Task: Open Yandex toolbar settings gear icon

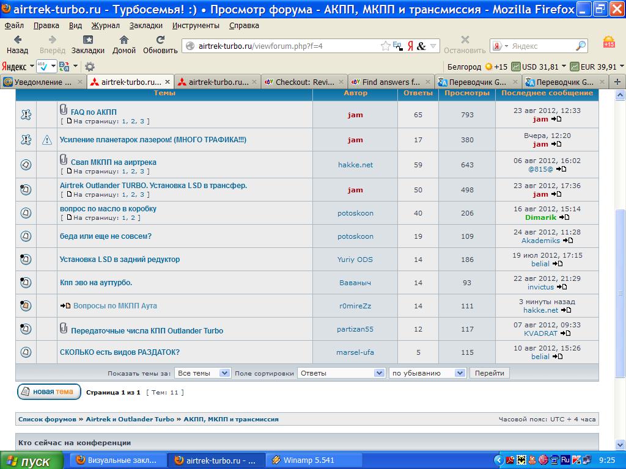Action: coord(90,67)
